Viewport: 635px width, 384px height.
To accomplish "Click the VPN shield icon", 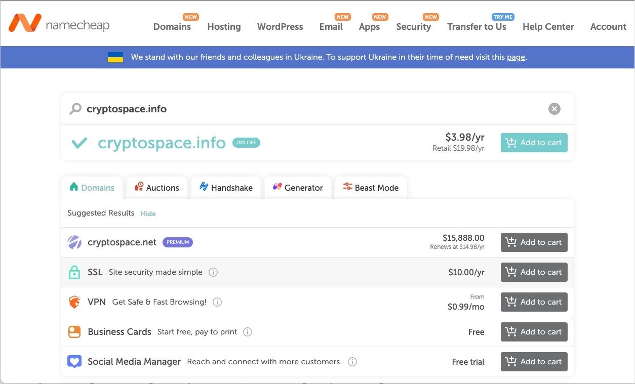I will tap(74, 302).
